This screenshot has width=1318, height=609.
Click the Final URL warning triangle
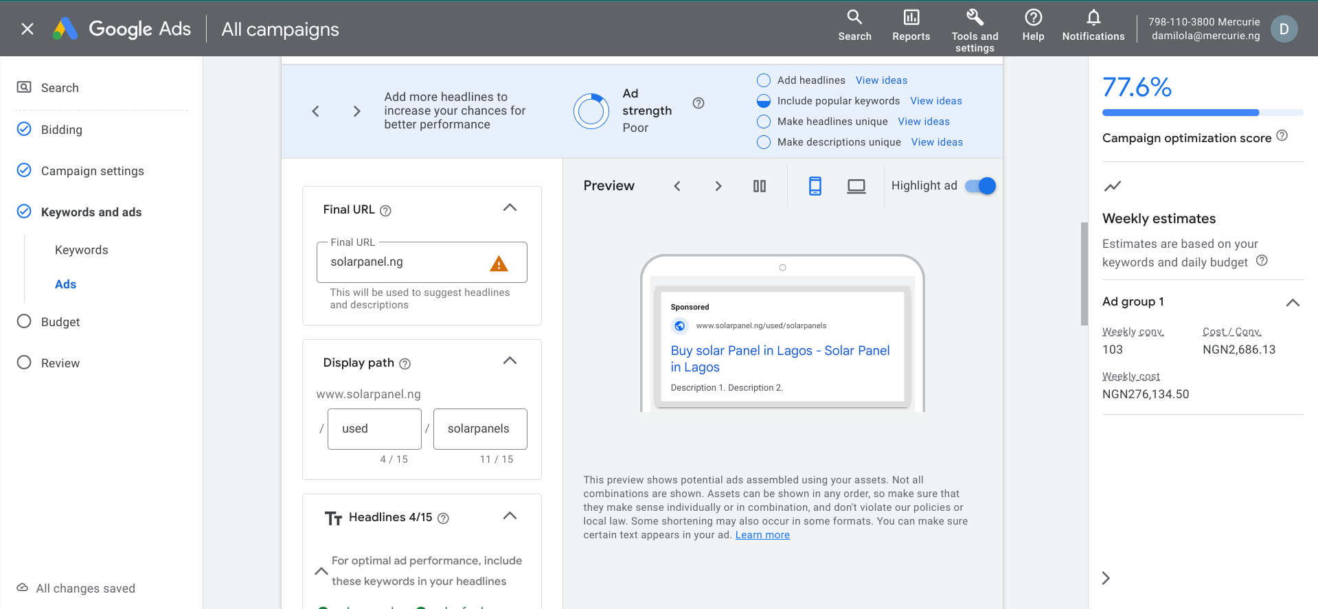click(499, 263)
